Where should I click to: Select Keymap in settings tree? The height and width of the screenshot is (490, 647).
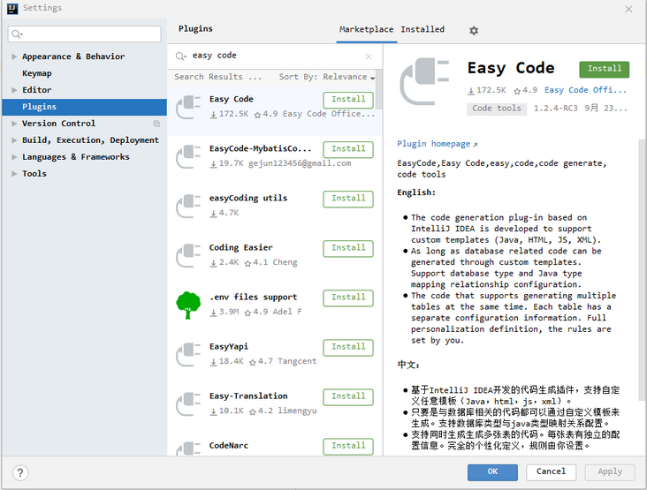click(37, 73)
